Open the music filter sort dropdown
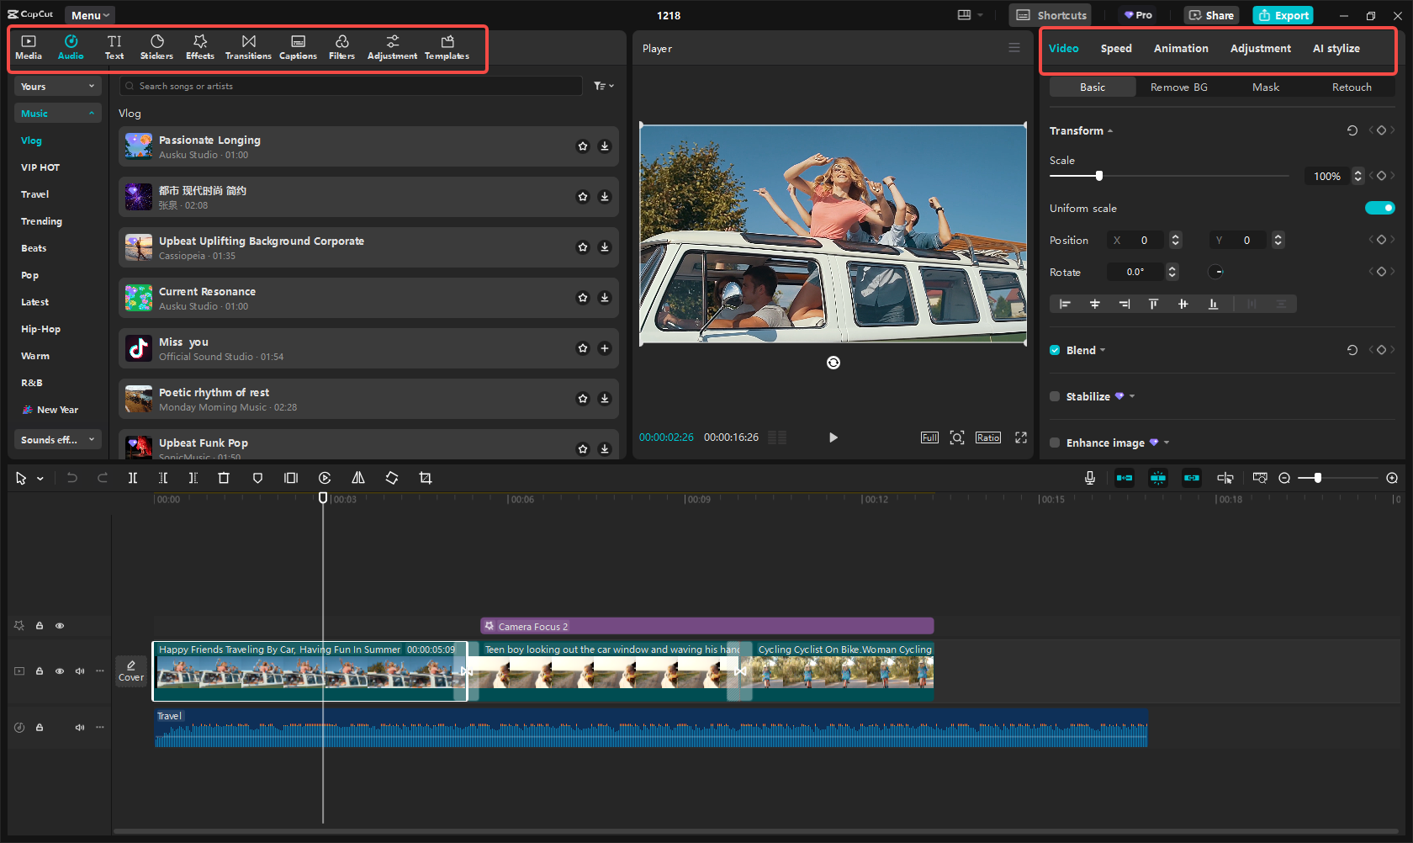The height and width of the screenshot is (843, 1413). point(604,86)
